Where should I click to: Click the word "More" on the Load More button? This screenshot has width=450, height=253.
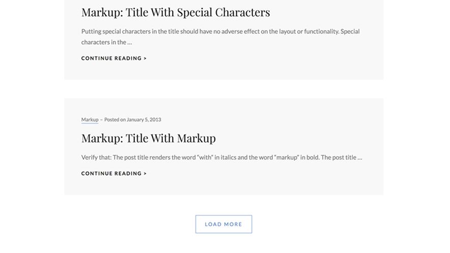click(234, 224)
